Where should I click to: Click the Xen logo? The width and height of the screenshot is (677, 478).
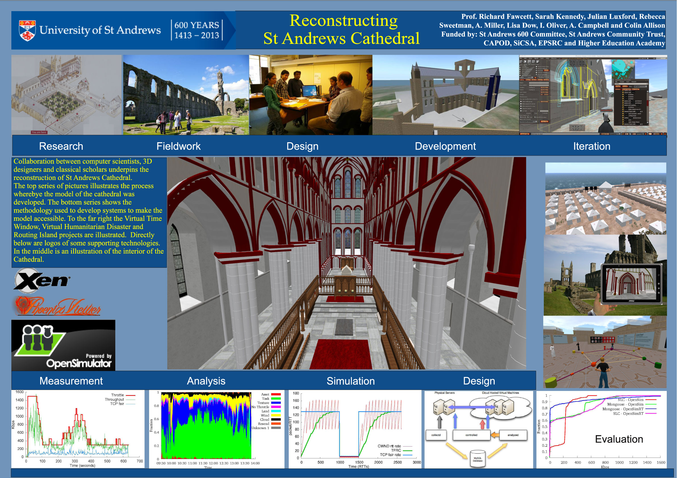point(42,280)
